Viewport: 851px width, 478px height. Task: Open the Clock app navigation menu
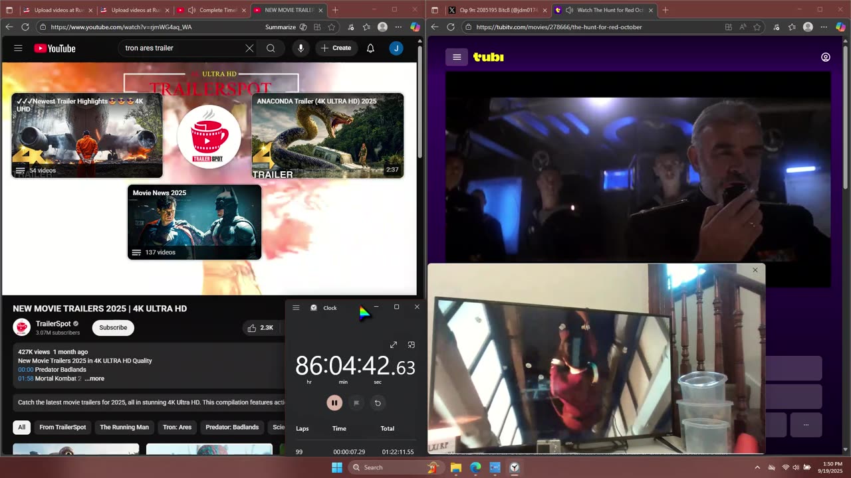(x=296, y=307)
